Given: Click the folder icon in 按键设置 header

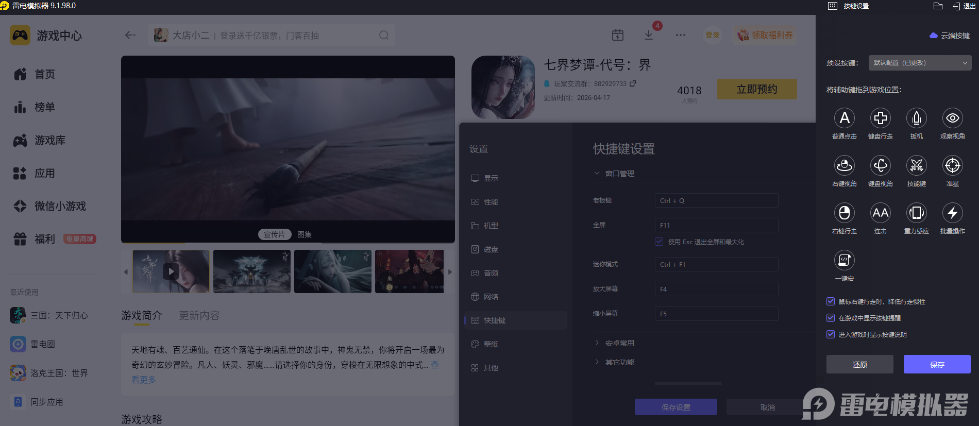Looking at the screenshot, I should pyautogui.click(x=938, y=6).
